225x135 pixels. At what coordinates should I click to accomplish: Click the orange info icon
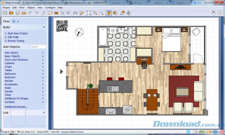click(x=220, y=13)
